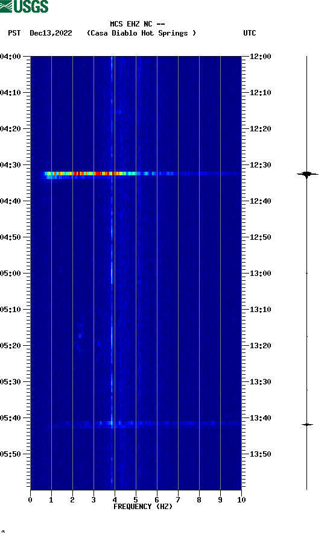333x538 pixels.
Task: Click the 13:20 UTC time label
Action: (260, 346)
